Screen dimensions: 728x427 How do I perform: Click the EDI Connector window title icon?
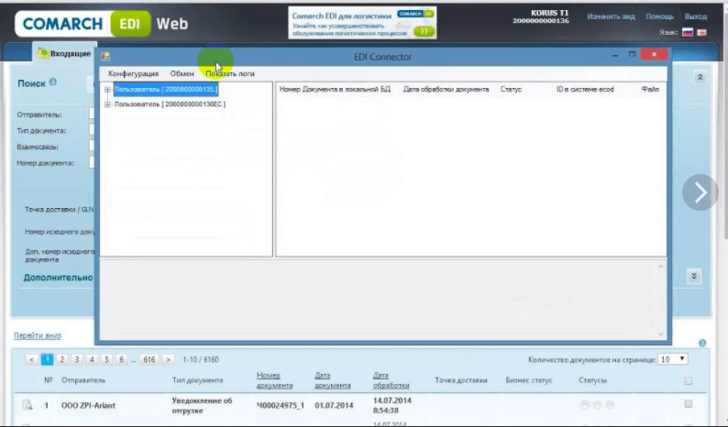tap(106, 57)
